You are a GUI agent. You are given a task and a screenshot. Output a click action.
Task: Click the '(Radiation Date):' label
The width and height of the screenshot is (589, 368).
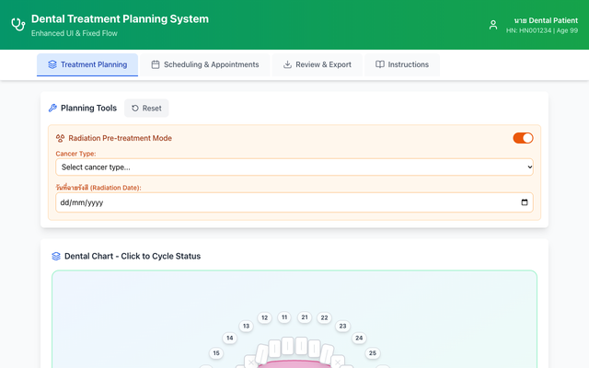(116, 188)
